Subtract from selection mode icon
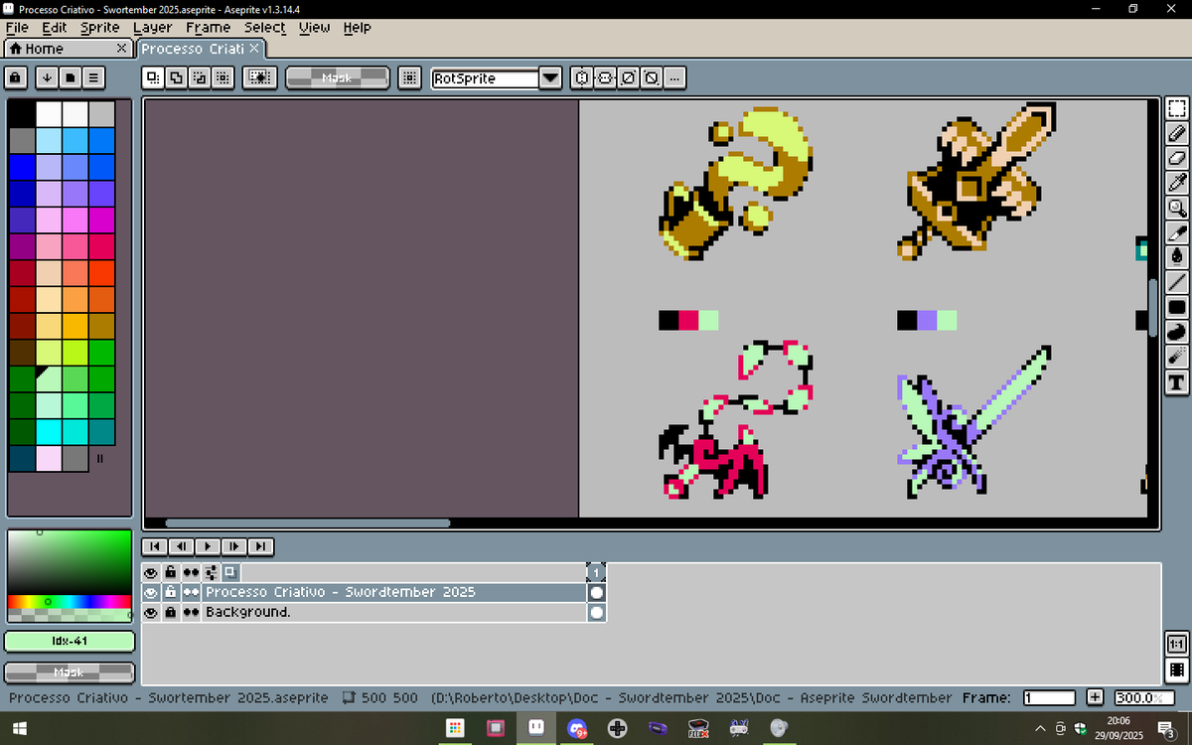This screenshot has width=1192, height=745. 199,77
